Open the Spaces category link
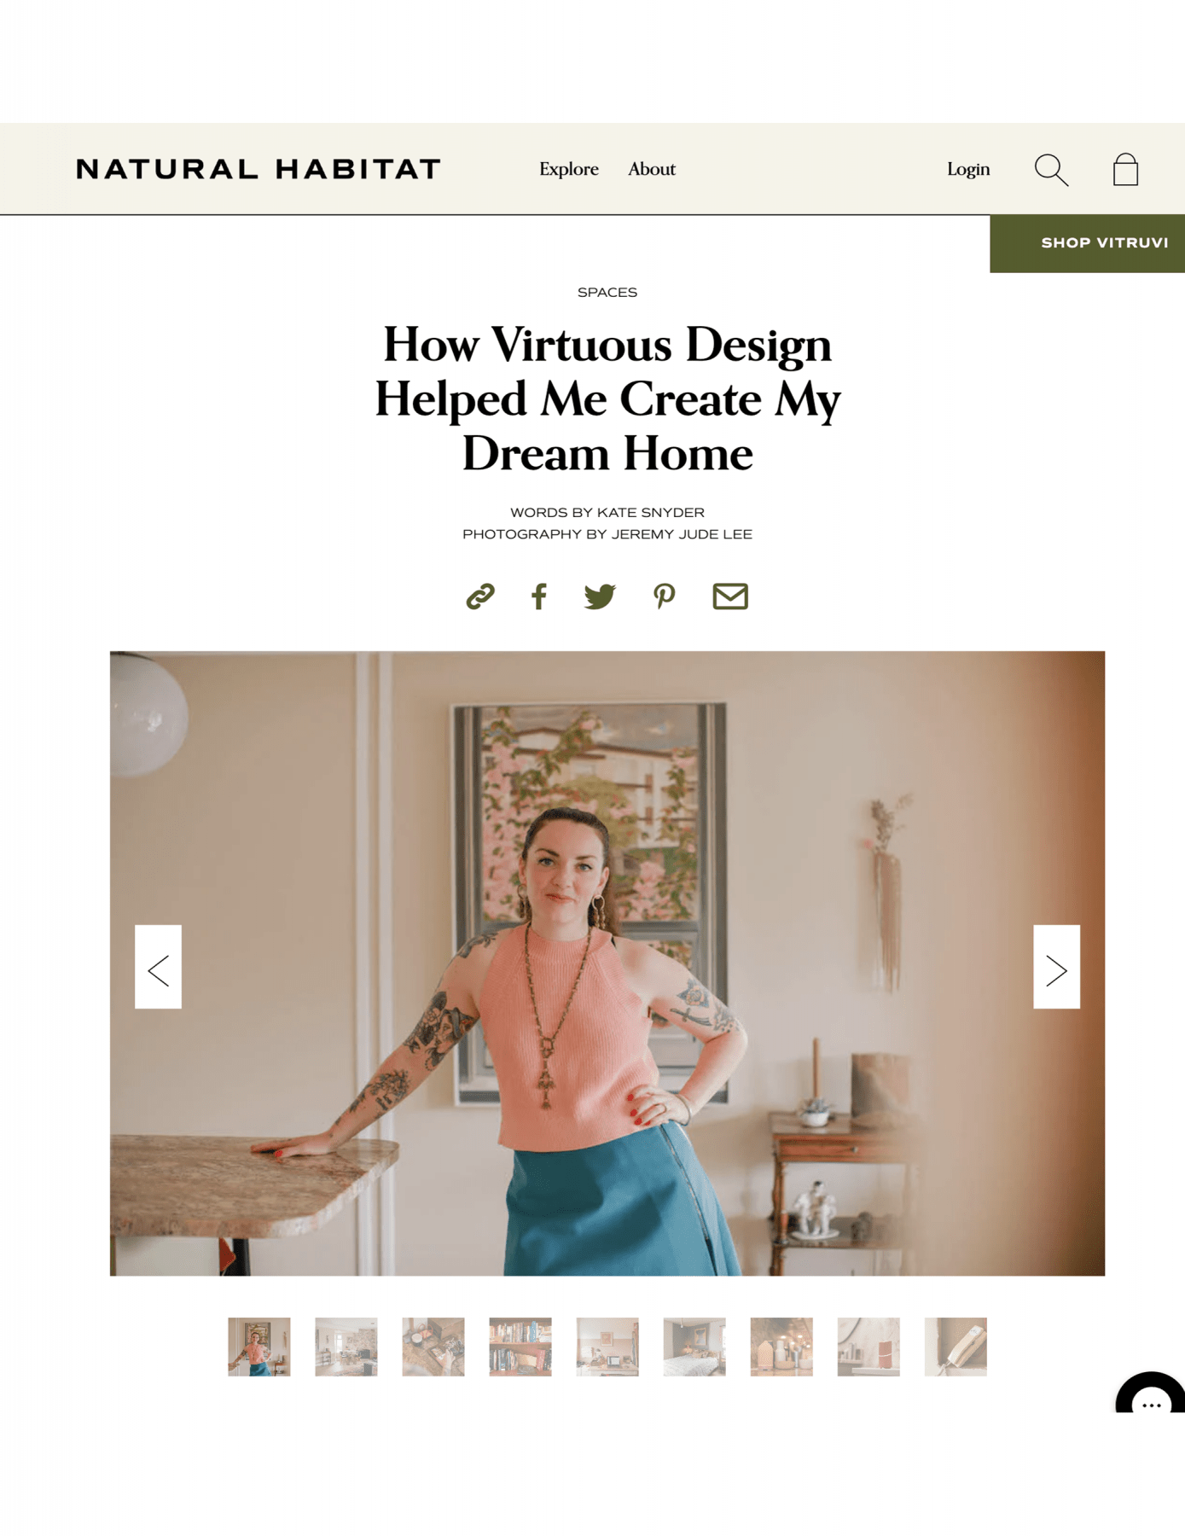Viewport: 1185px width, 1536px height. point(607,292)
